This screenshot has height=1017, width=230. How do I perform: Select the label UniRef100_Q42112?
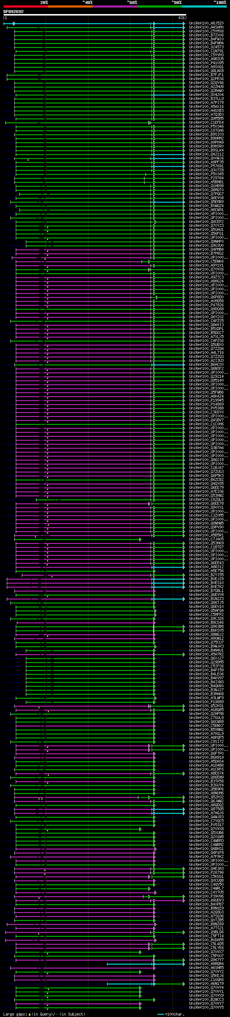pyautogui.click(x=206, y=154)
